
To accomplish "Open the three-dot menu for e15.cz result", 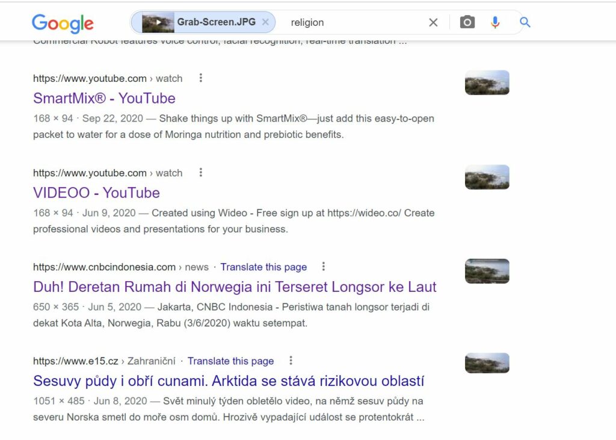I will tap(291, 361).
